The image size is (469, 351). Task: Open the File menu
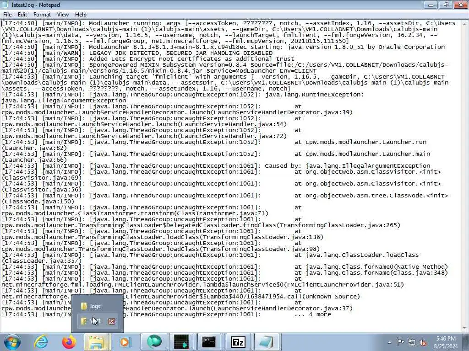tap(7, 15)
